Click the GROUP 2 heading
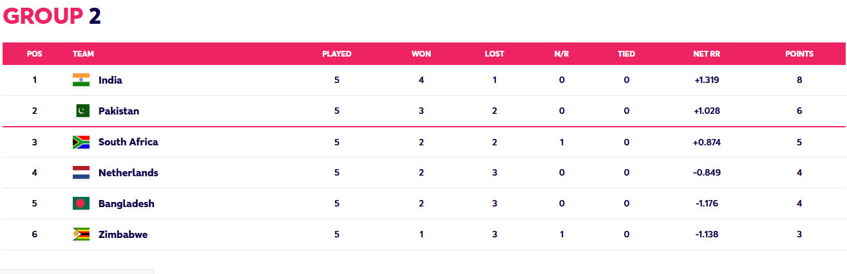This screenshot has width=847, height=274. [x=52, y=17]
